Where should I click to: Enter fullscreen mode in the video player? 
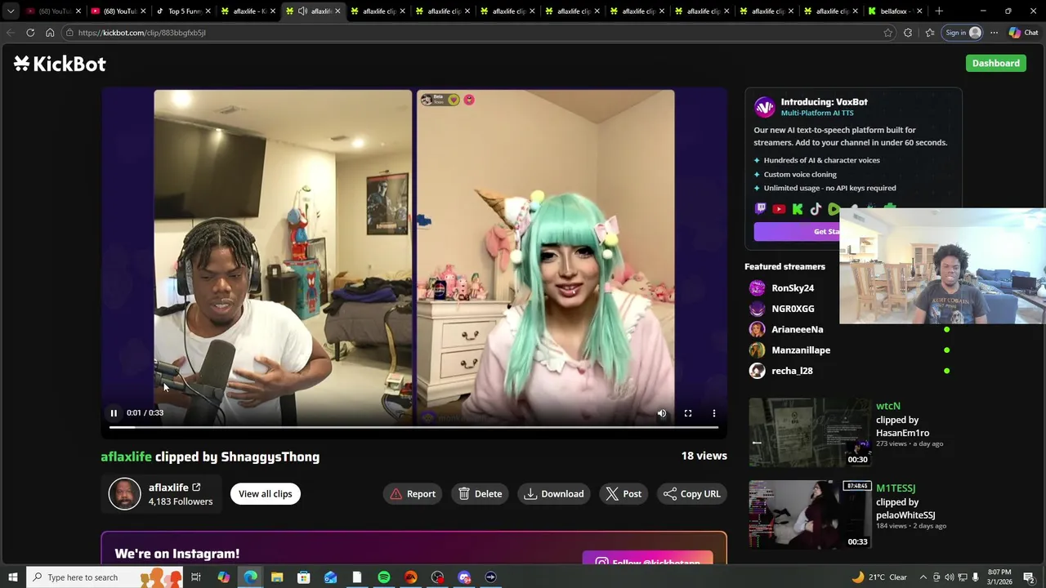(x=688, y=413)
